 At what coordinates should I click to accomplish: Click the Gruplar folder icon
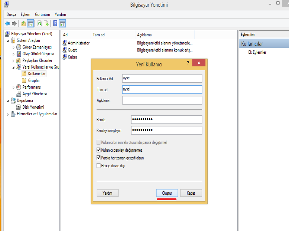[24, 80]
